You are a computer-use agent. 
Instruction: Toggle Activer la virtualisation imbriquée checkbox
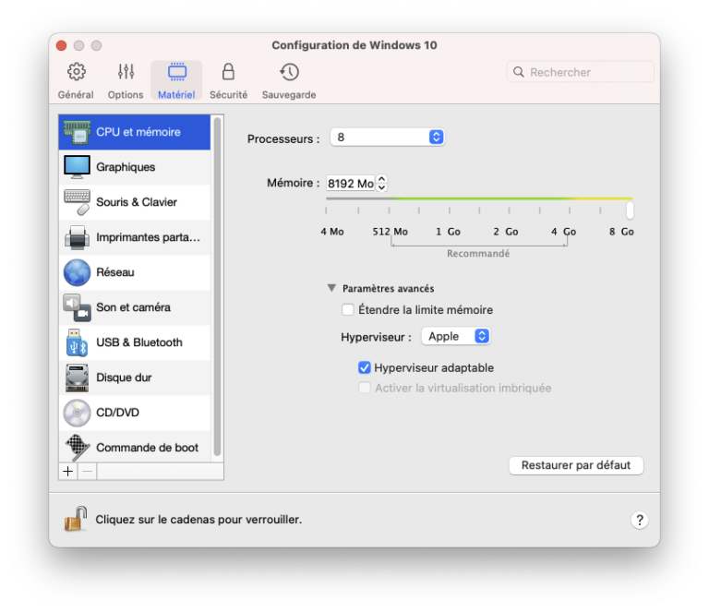click(x=364, y=388)
